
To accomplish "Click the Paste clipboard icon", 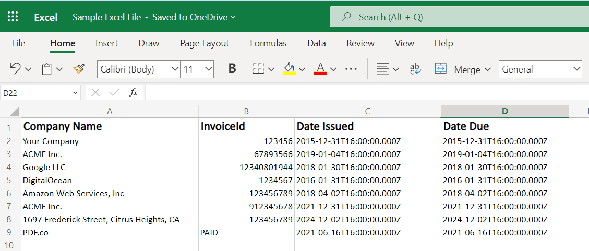I will (x=46, y=69).
